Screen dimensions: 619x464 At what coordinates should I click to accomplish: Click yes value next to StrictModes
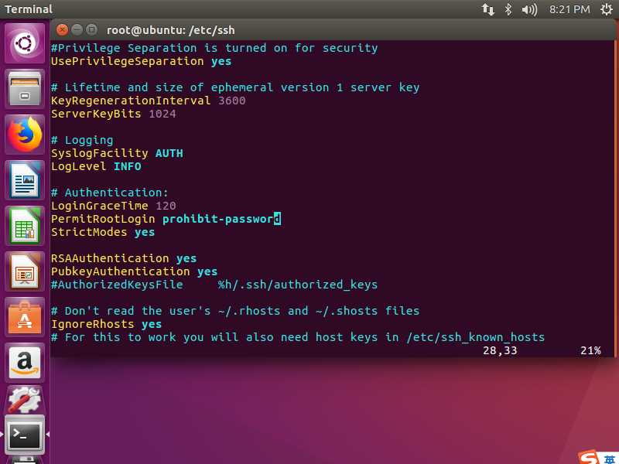coord(145,232)
